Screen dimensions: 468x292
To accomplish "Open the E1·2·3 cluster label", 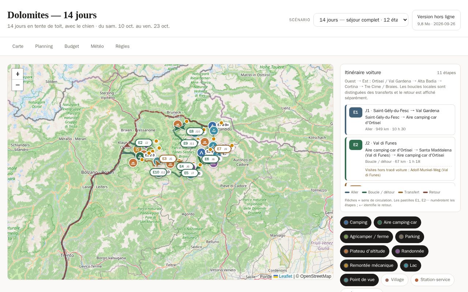I will pos(150,155).
